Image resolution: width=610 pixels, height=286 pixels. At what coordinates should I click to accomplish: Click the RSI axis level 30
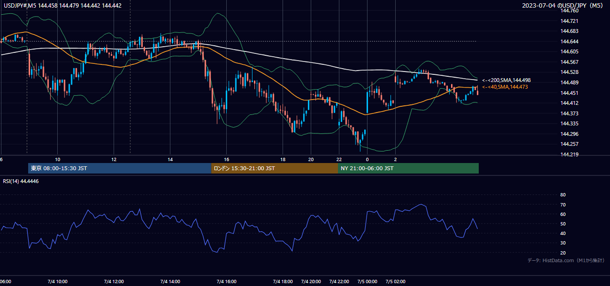click(x=563, y=243)
